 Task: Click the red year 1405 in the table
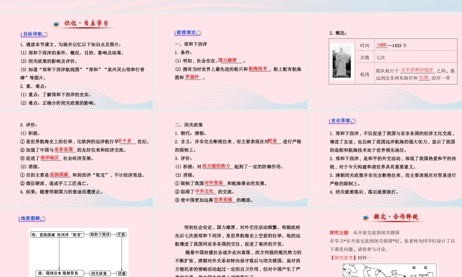(x=382, y=45)
